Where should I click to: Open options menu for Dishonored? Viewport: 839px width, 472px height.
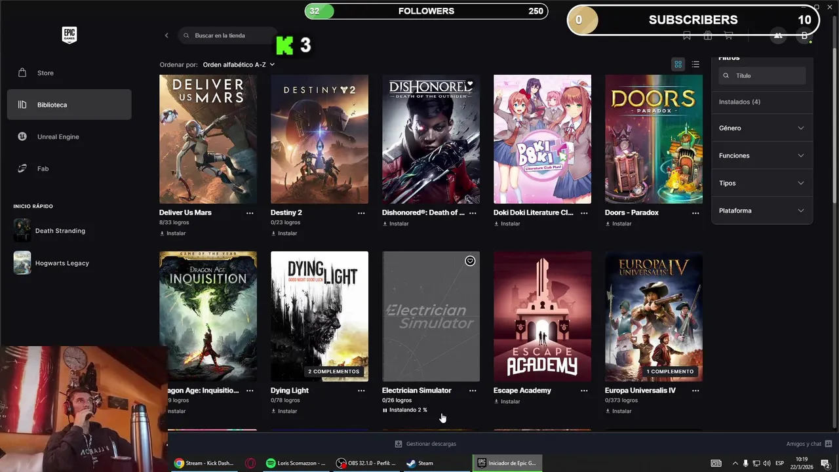coord(473,213)
